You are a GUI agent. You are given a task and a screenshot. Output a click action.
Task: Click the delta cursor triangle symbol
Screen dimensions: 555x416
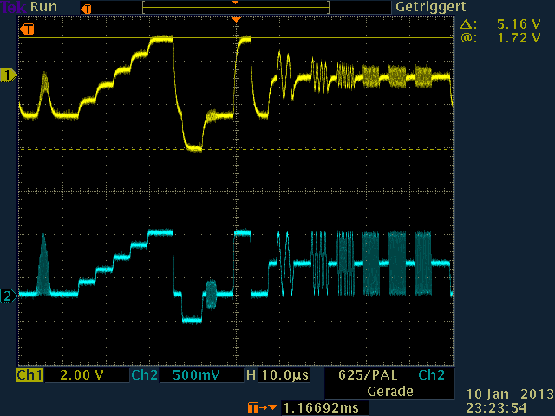point(467,25)
